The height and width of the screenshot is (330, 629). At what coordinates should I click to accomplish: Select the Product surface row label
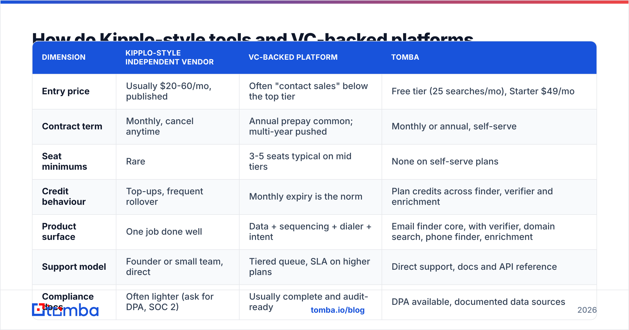[59, 232]
